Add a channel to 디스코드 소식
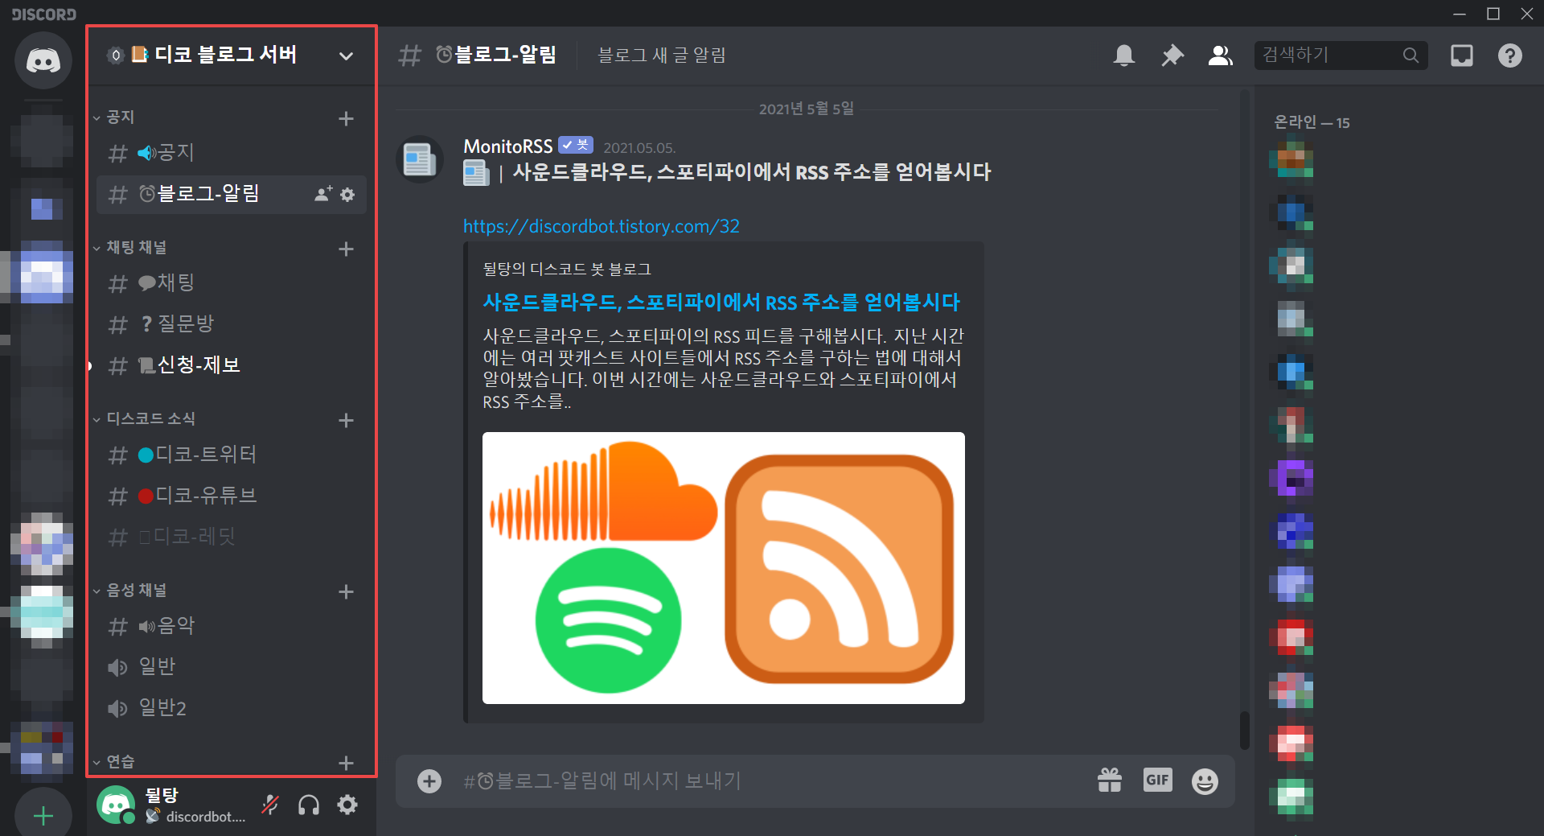Screen dimensions: 1544x836 pos(347,420)
